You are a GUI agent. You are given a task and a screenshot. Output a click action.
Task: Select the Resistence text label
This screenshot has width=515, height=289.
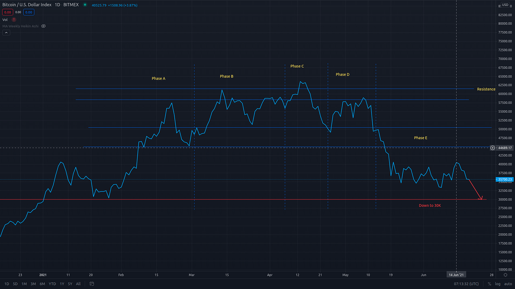point(486,89)
